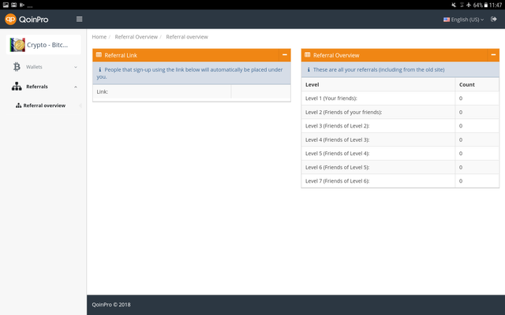Select Level 2 (Friends of your friends) row
Screen dimensions: 505x315
400,112
